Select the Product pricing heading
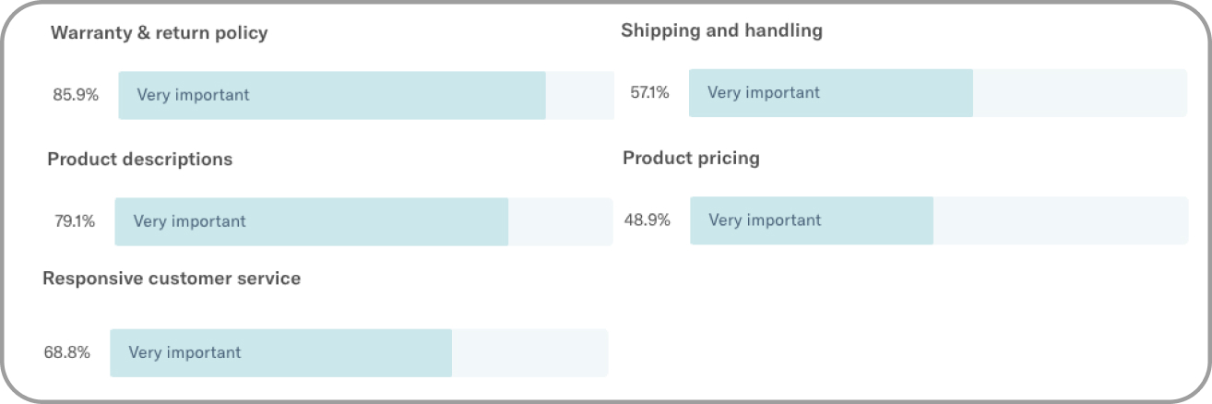1212x404 pixels. (691, 158)
